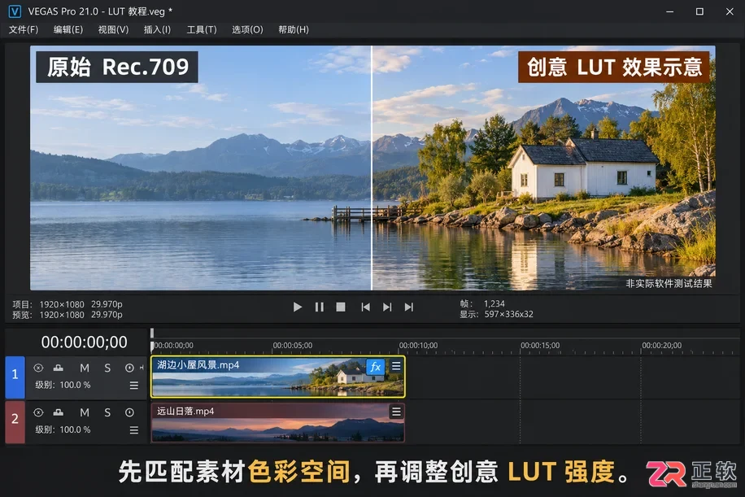Jump to the end of the project
The height and width of the screenshot is (497, 745).
408,307
